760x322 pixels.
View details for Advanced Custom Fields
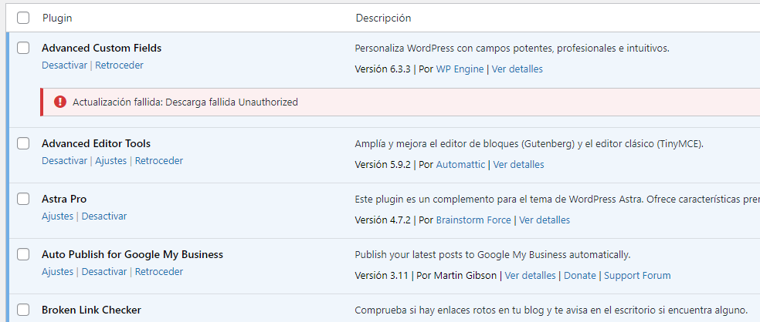click(517, 69)
